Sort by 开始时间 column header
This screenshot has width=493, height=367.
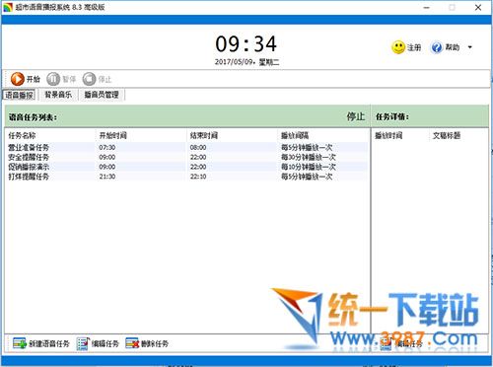[x=112, y=135]
